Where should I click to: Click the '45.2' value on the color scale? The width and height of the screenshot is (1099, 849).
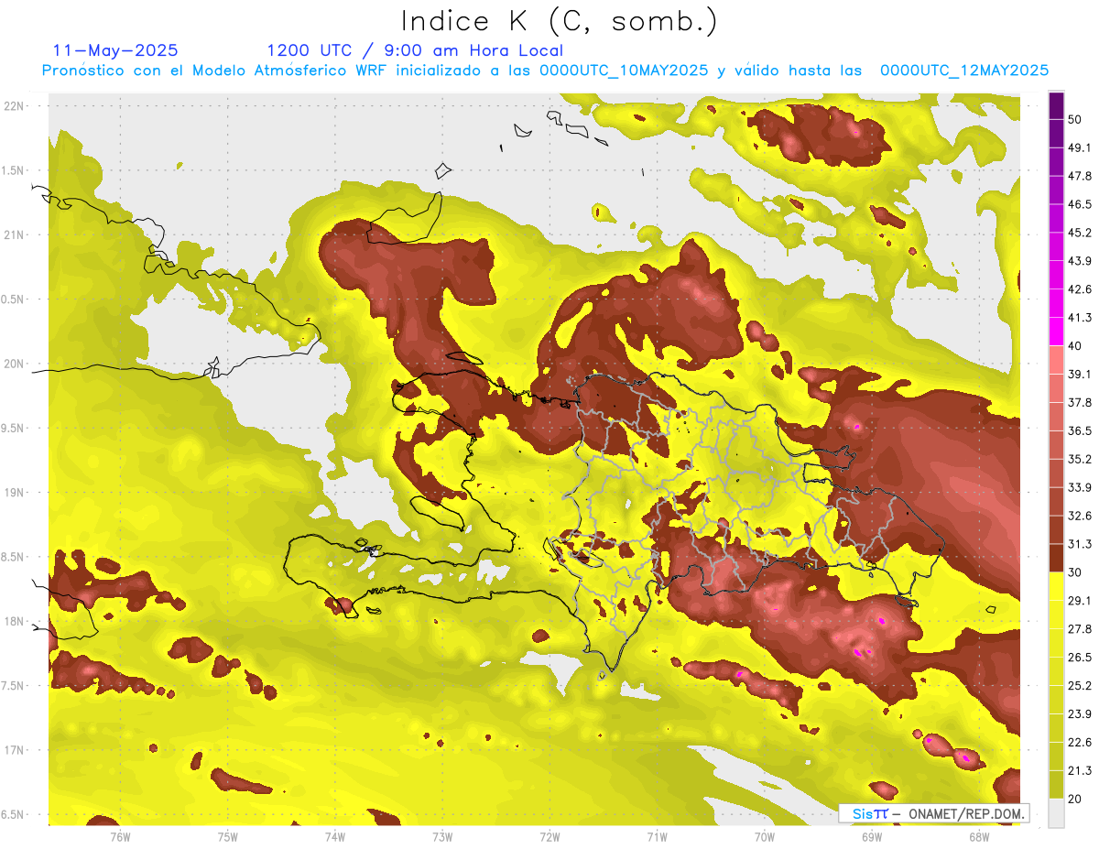(1079, 233)
